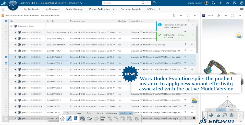Go to next tools in CATIA action bar
The width and height of the screenshot is (245, 125).
pyautogui.click(x=241, y=116)
